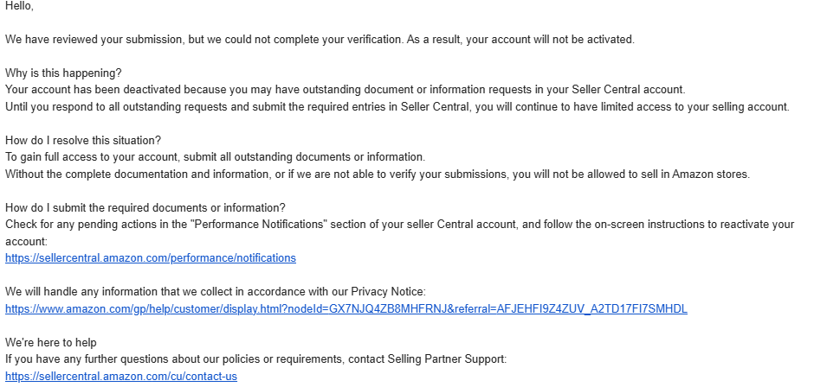Click the "We have reviewed your submission" sentence
The width and height of the screenshot is (814, 387).
320,40
